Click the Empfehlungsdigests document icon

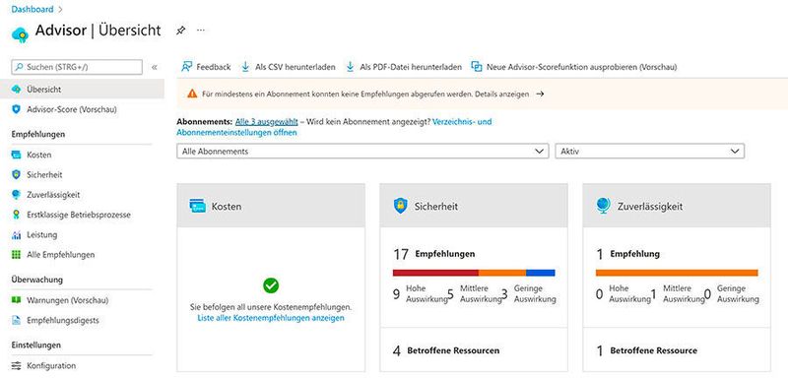tap(16, 320)
